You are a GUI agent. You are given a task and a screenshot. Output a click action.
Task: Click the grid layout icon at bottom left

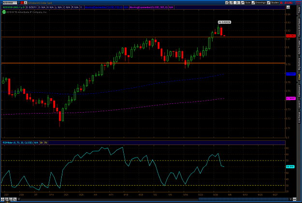(x=2, y=199)
